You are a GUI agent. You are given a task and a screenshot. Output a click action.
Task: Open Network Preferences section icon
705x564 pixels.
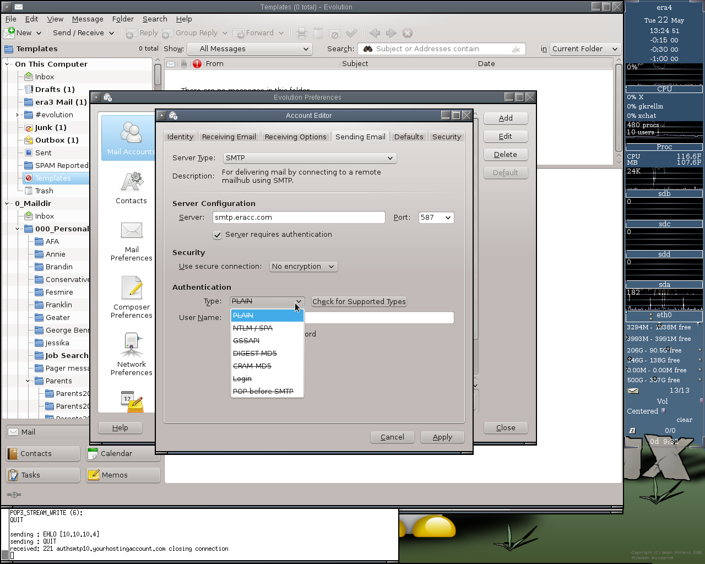(132, 345)
